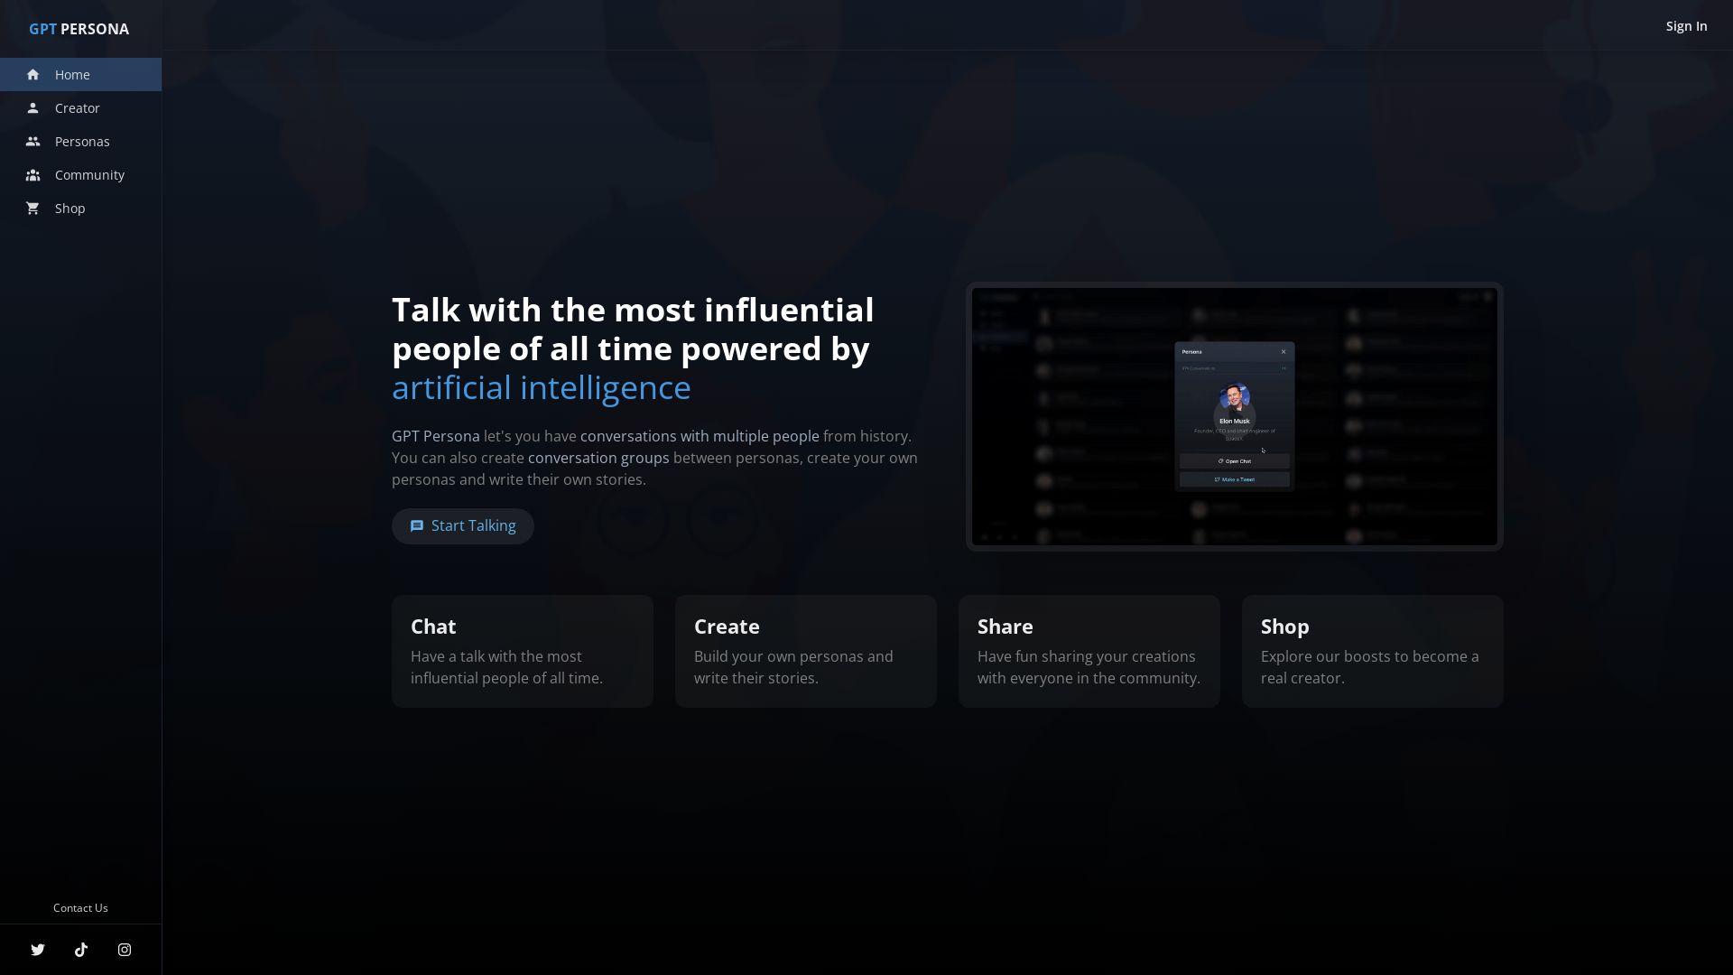
Task: Open Community via the groups icon
Action: (33, 174)
